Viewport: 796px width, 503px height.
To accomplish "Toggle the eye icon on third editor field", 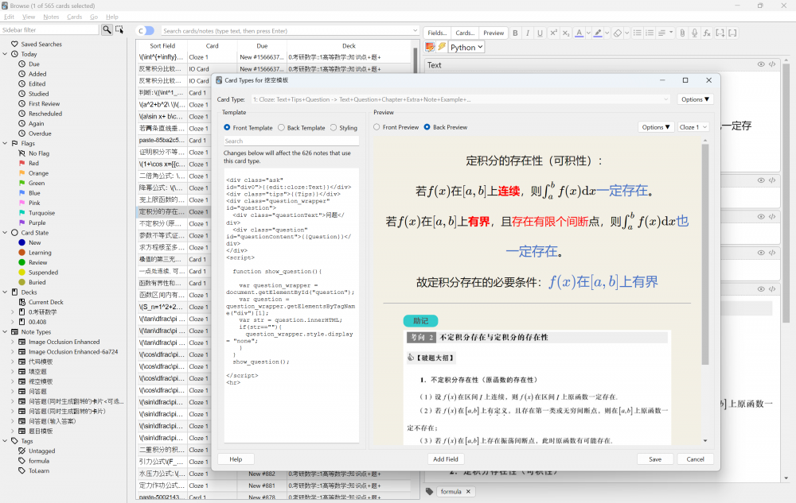I will pos(761,217).
